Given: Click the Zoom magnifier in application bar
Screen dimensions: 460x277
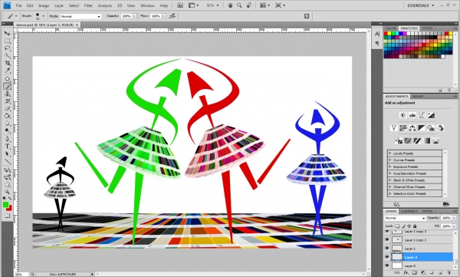Looking at the screenshot, I should (x=239, y=5).
